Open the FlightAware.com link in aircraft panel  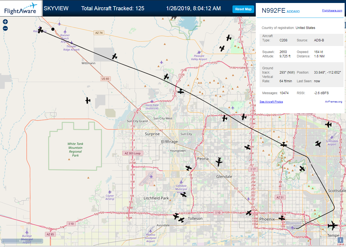click(x=332, y=11)
